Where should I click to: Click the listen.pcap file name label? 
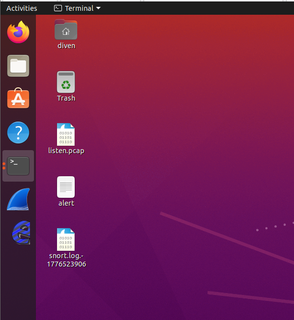(66, 151)
